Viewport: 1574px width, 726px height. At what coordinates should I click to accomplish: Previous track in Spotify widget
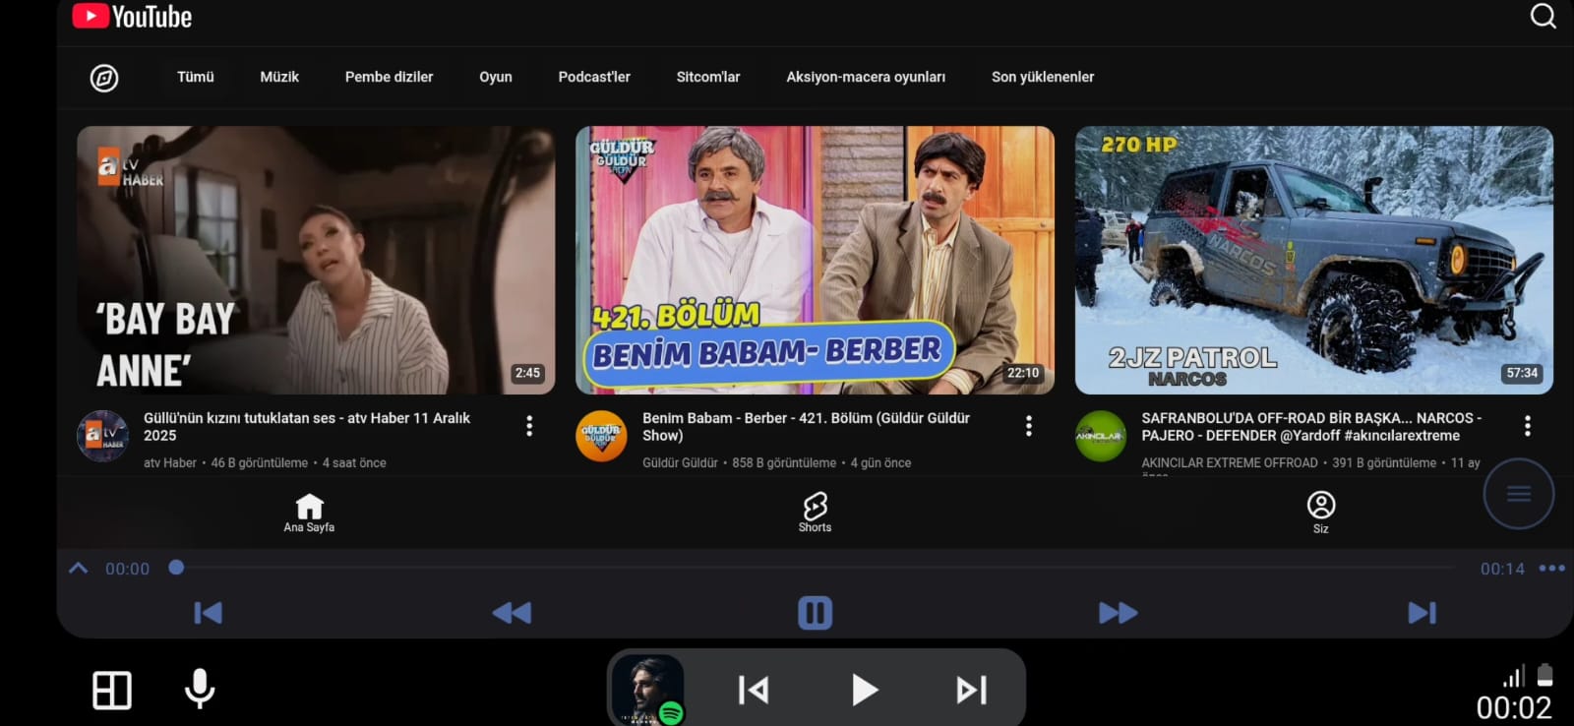pyautogui.click(x=754, y=690)
